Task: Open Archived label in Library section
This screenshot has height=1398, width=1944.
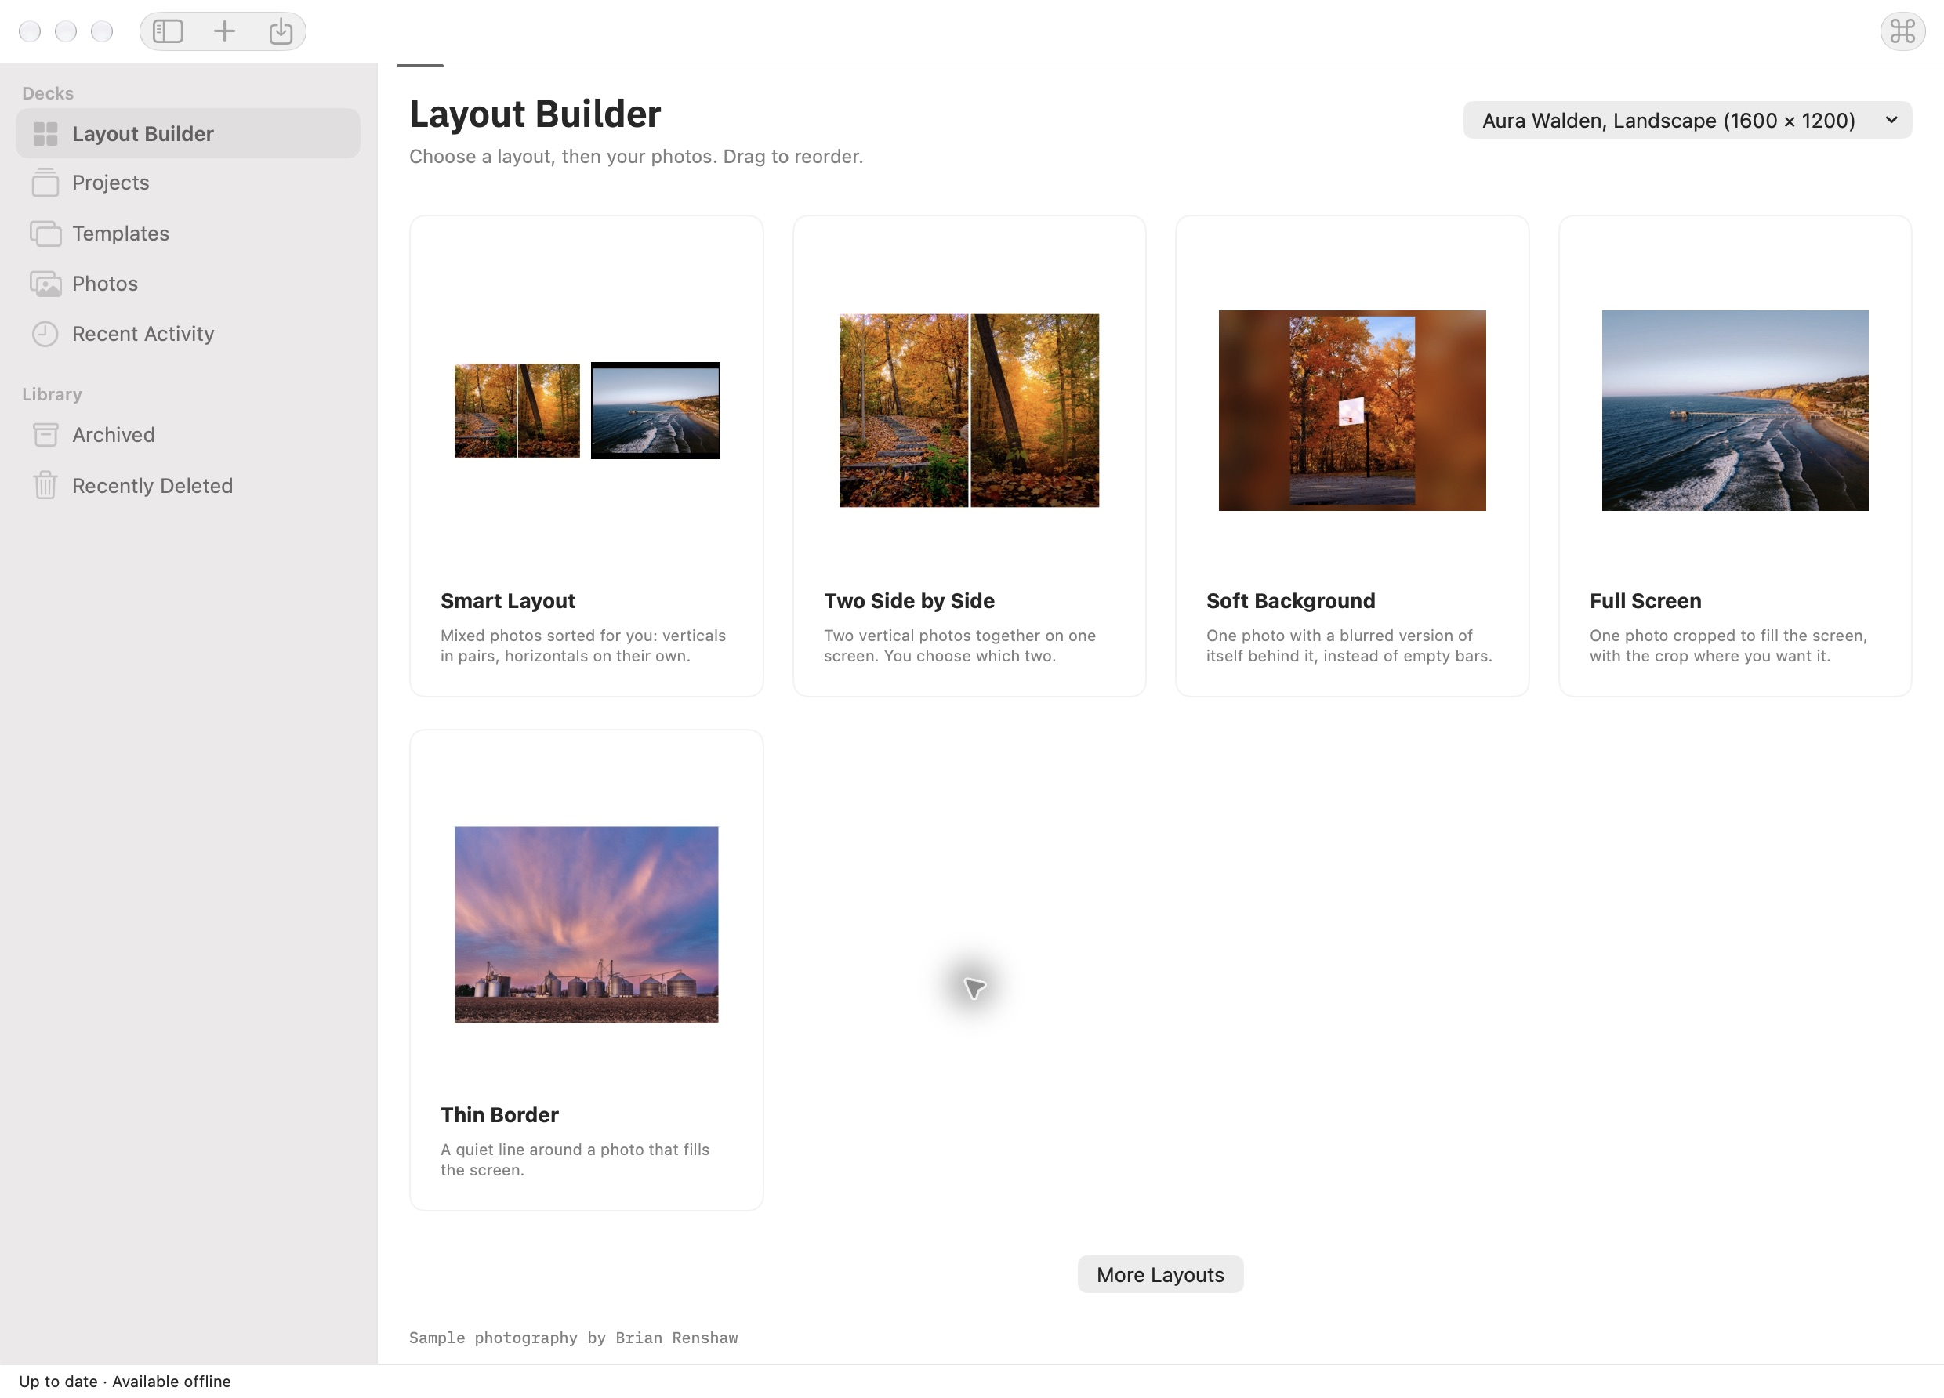Action: coord(113,436)
